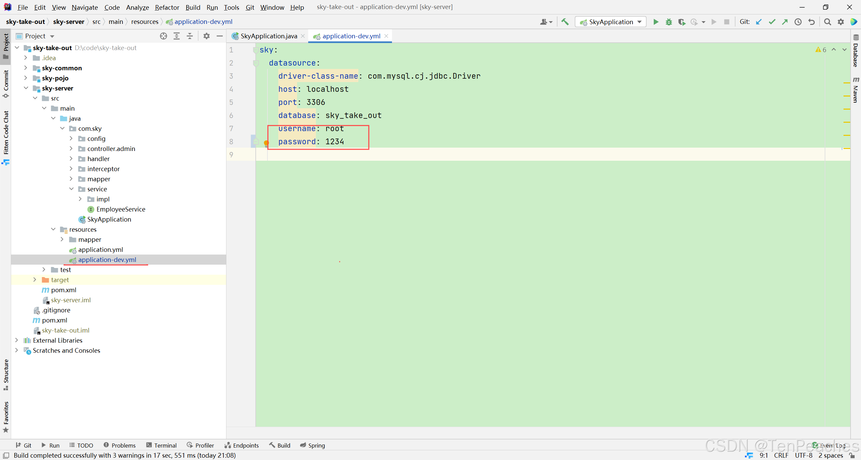Image resolution: width=861 pixels, height=460 pixels.
Task: Open Project panel gear options
Action: tap(207, 36)
